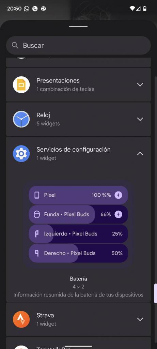Tap the Servicios de configuración gear icon

21,154
